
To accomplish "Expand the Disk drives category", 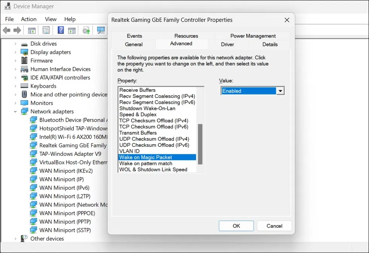I will [x=15, y=44].
